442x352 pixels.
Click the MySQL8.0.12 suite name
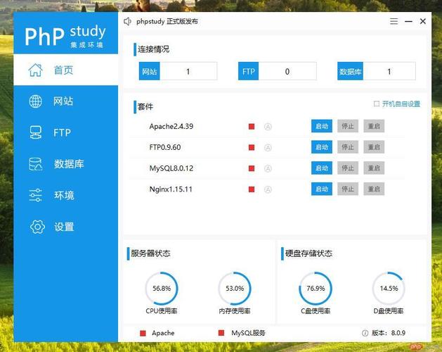point(171,168)
